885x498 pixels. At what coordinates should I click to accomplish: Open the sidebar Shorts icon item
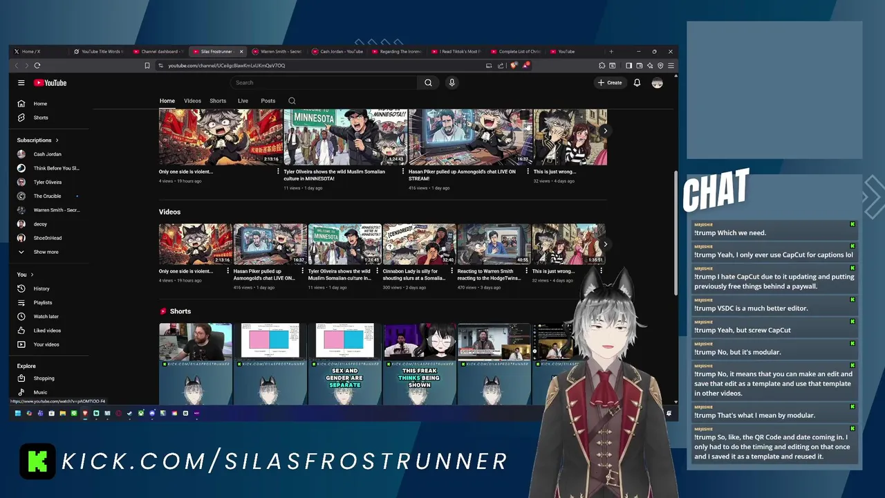point(48,118)
